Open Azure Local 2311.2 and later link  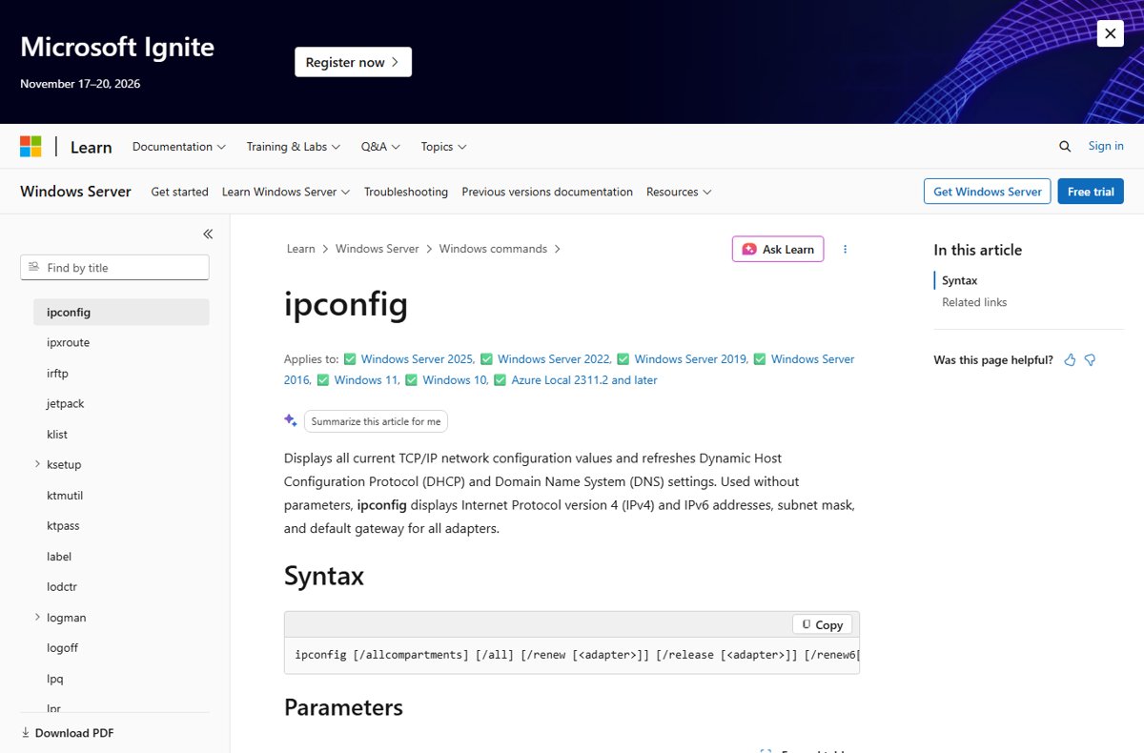tap(584, 380)
